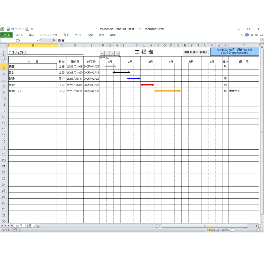Click the Save icon in quick access toolbar
Viewport: 264px width, 264px height.
(8, 29)
